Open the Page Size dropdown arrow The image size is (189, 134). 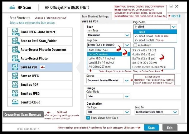coord(127,45)
